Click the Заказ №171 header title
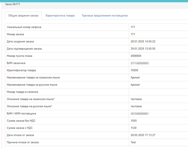The width and height of the screenshot is (188, 149). (x=13, y=5)
